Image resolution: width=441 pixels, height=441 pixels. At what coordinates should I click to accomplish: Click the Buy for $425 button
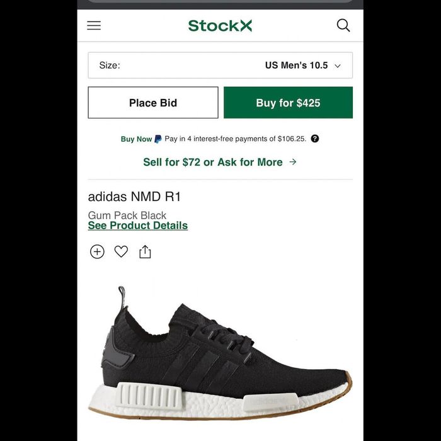(x=288, y=103)
